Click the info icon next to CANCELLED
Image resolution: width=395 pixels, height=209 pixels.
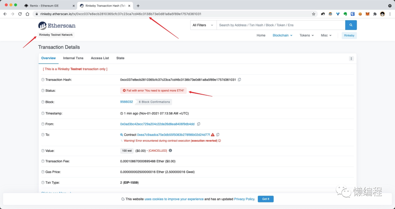[170, 150]
